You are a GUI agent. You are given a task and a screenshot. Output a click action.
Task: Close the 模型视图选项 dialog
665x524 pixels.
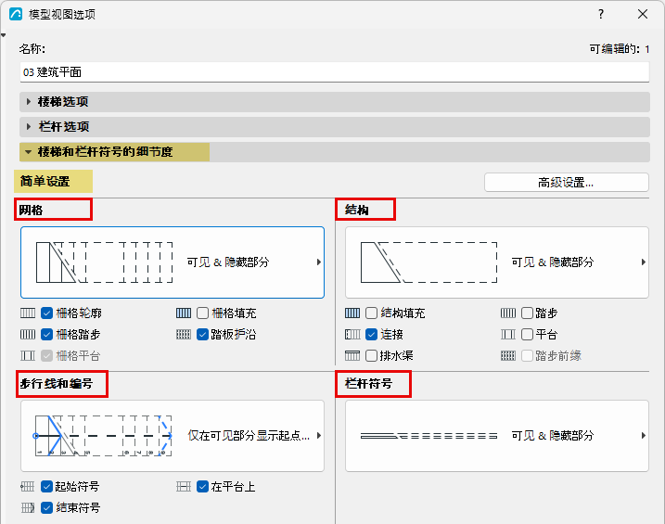pyautogui.click(x=643, y=14)
